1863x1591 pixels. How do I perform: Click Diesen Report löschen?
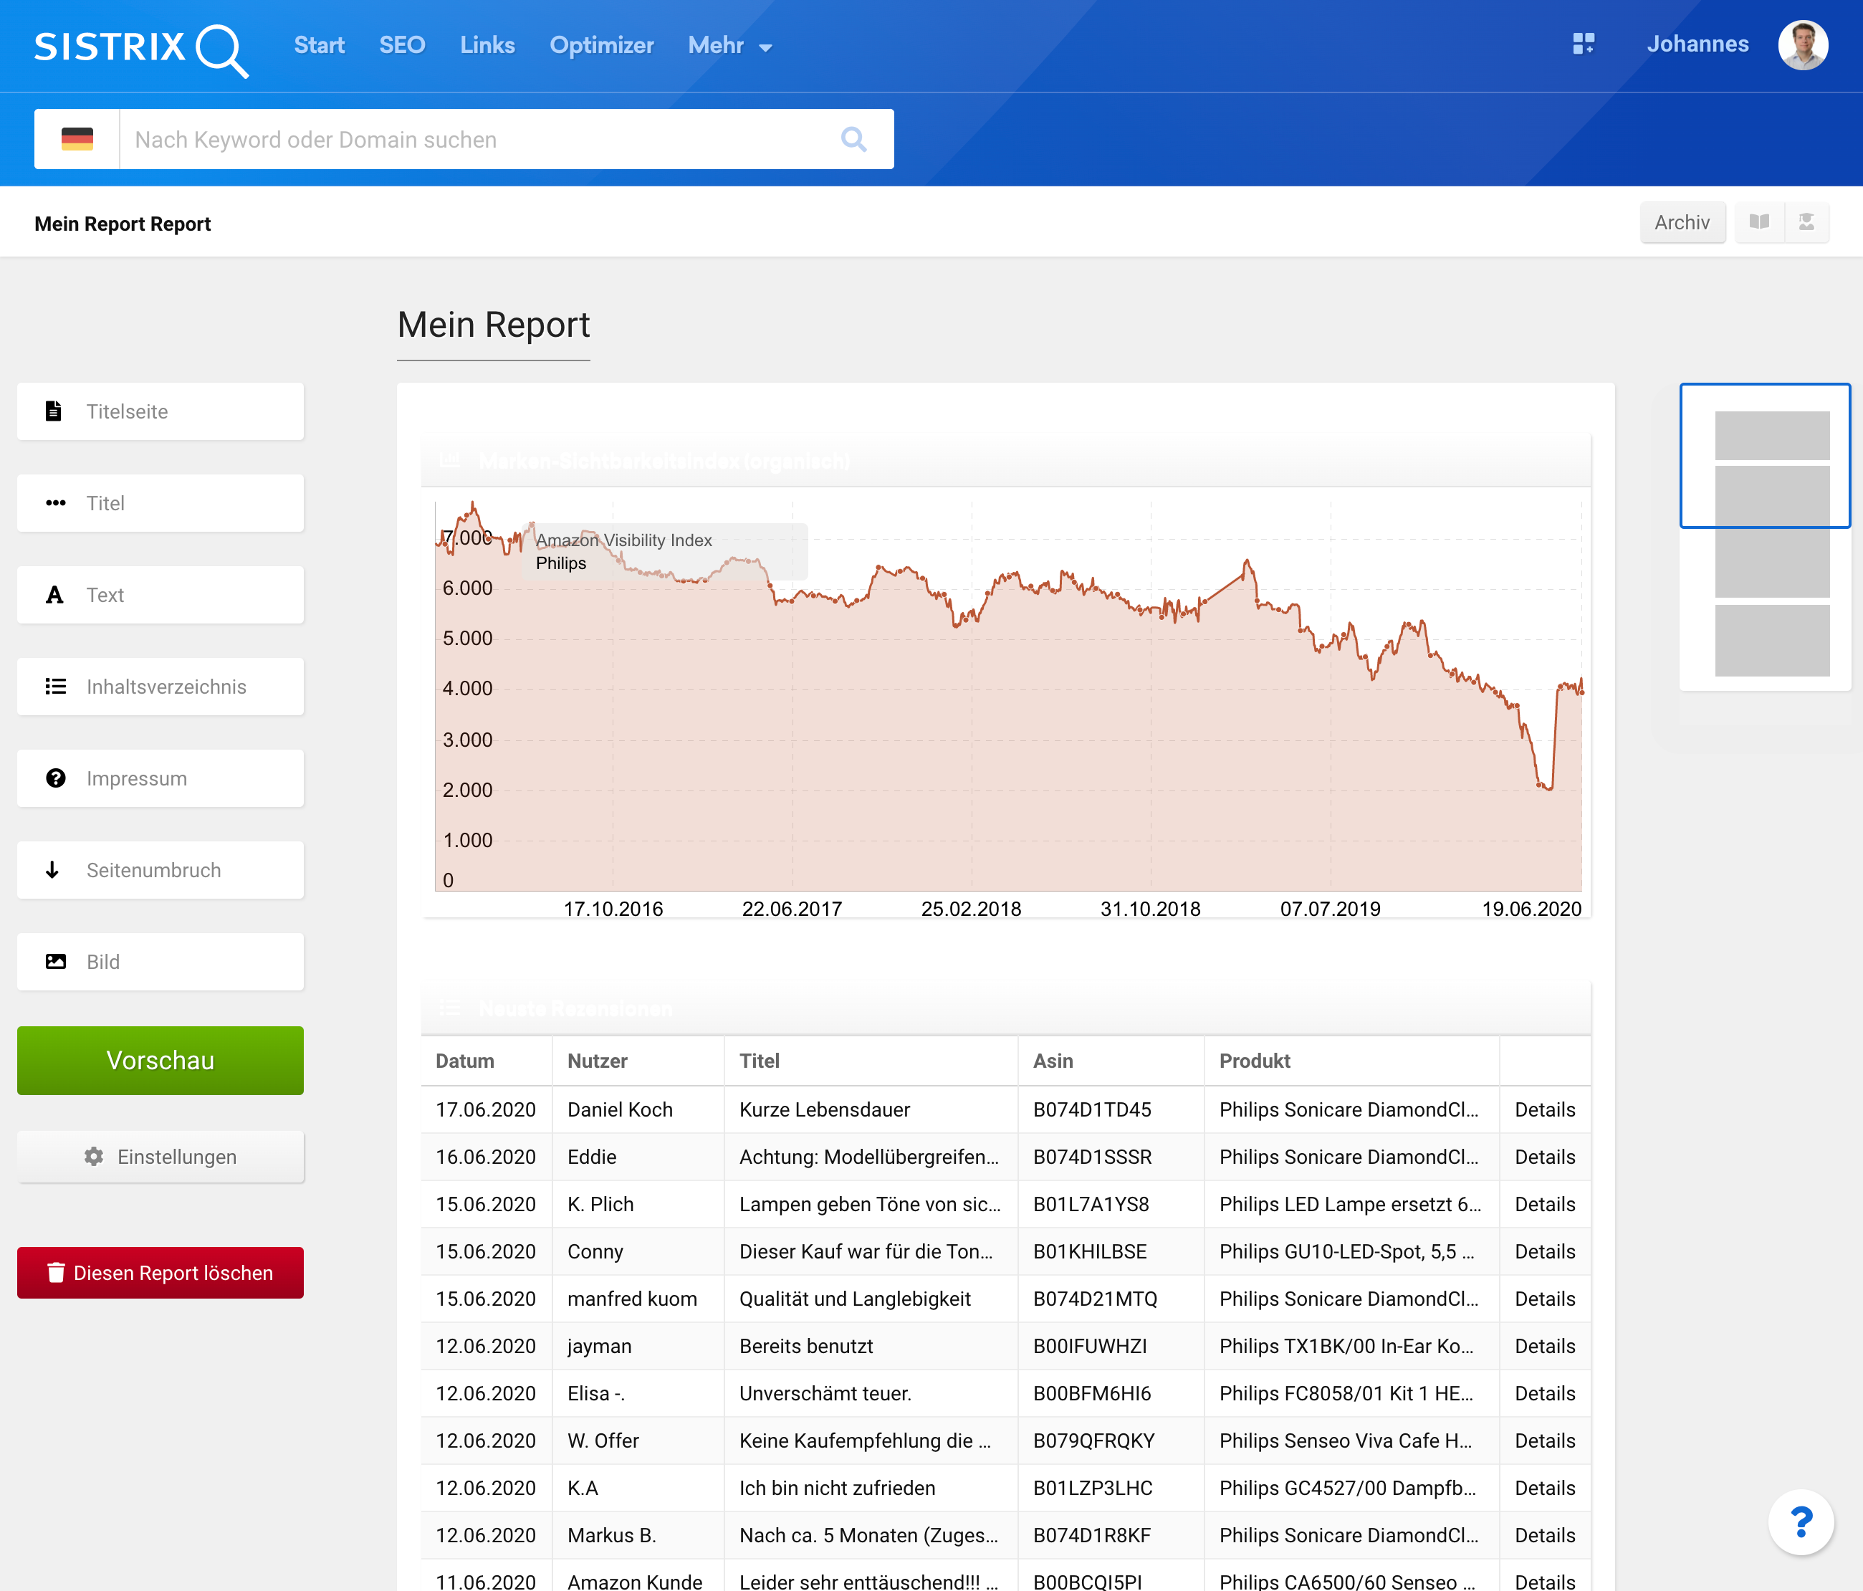point(160,1273)
